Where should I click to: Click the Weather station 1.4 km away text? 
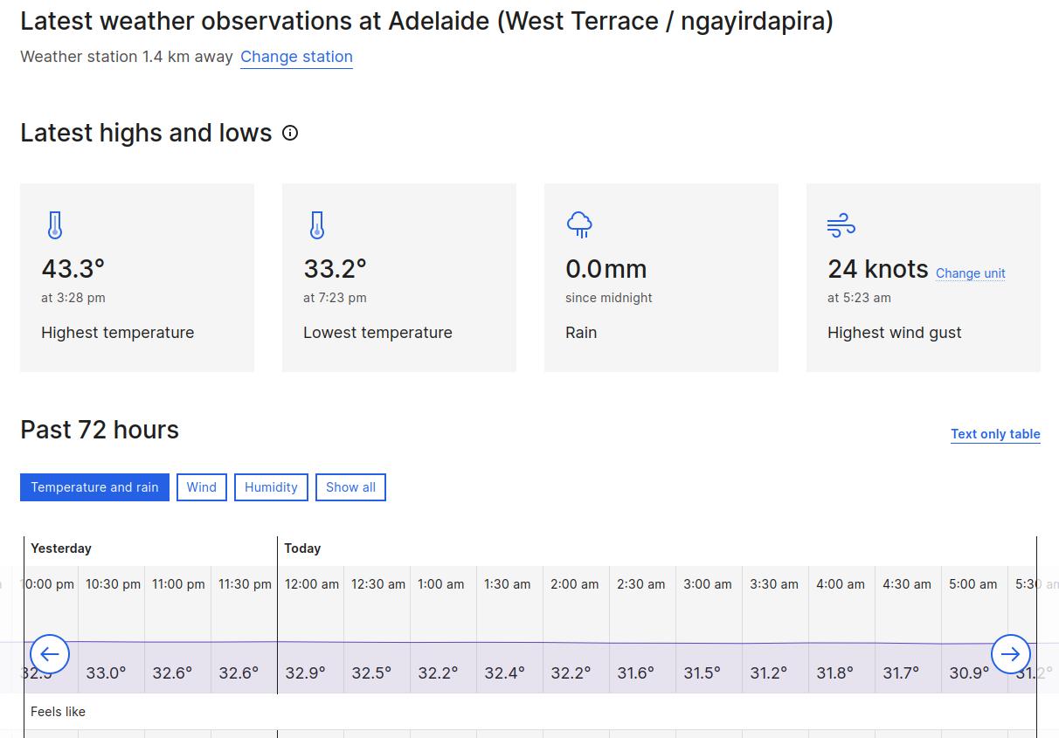click(x=127, y=57)
